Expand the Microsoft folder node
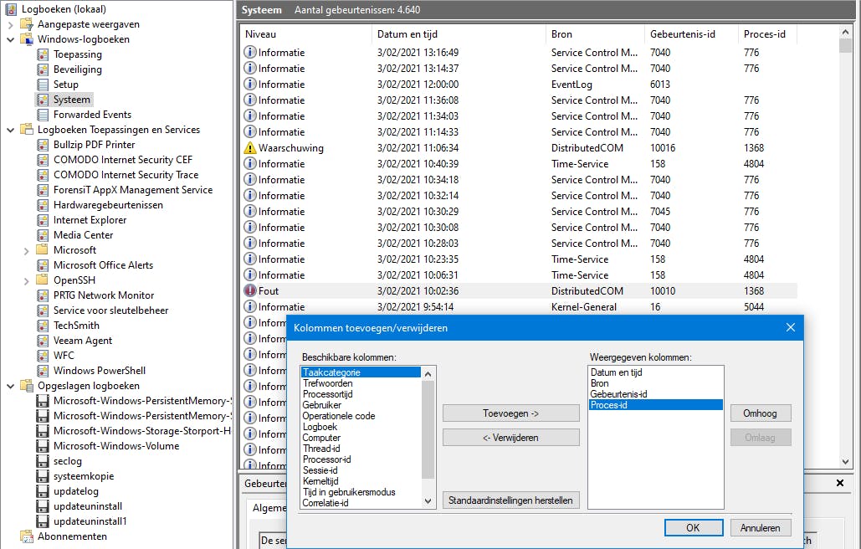The image size is (861, 549). coord(27,251)
